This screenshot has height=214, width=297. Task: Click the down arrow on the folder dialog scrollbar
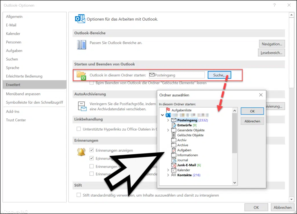pos(234,182)
